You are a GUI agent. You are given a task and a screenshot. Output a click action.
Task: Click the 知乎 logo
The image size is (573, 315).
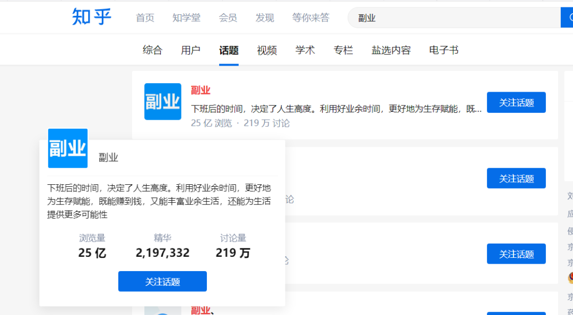91,17
